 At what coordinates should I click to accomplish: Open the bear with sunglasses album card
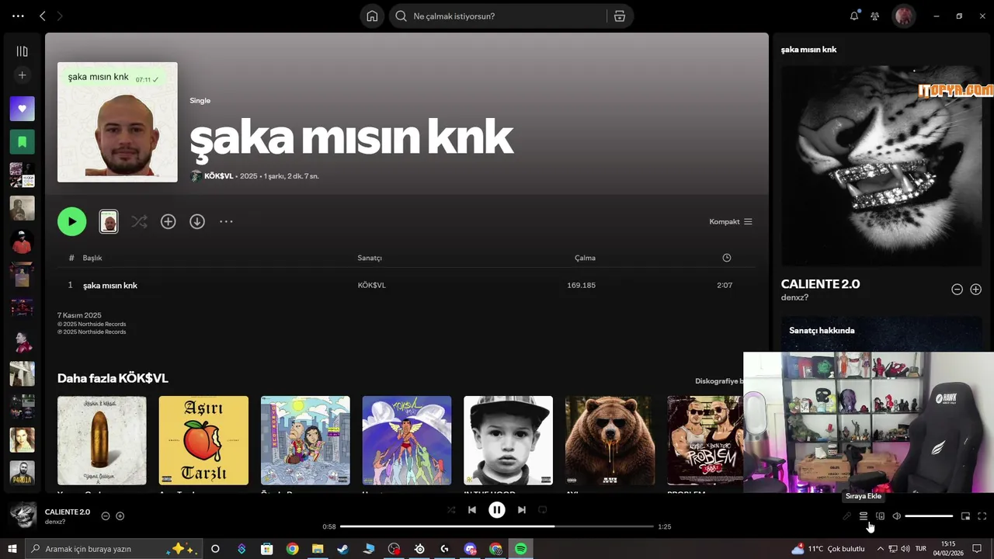[610, 440]
